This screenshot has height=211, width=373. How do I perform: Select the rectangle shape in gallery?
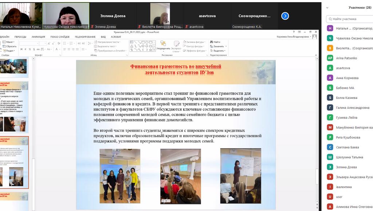(143, 42)
